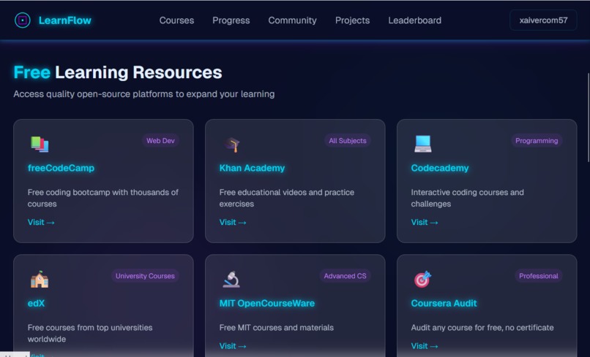
Task: Click the freeCodeCamp books icon
Action: [x=40, y=144]
